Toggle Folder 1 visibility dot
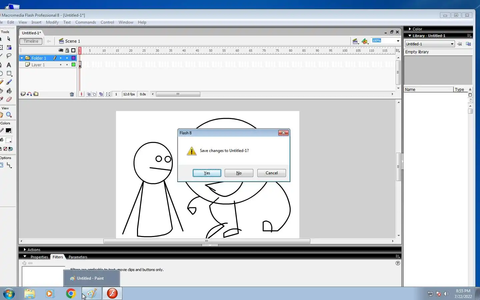 [x=61, y=58]
